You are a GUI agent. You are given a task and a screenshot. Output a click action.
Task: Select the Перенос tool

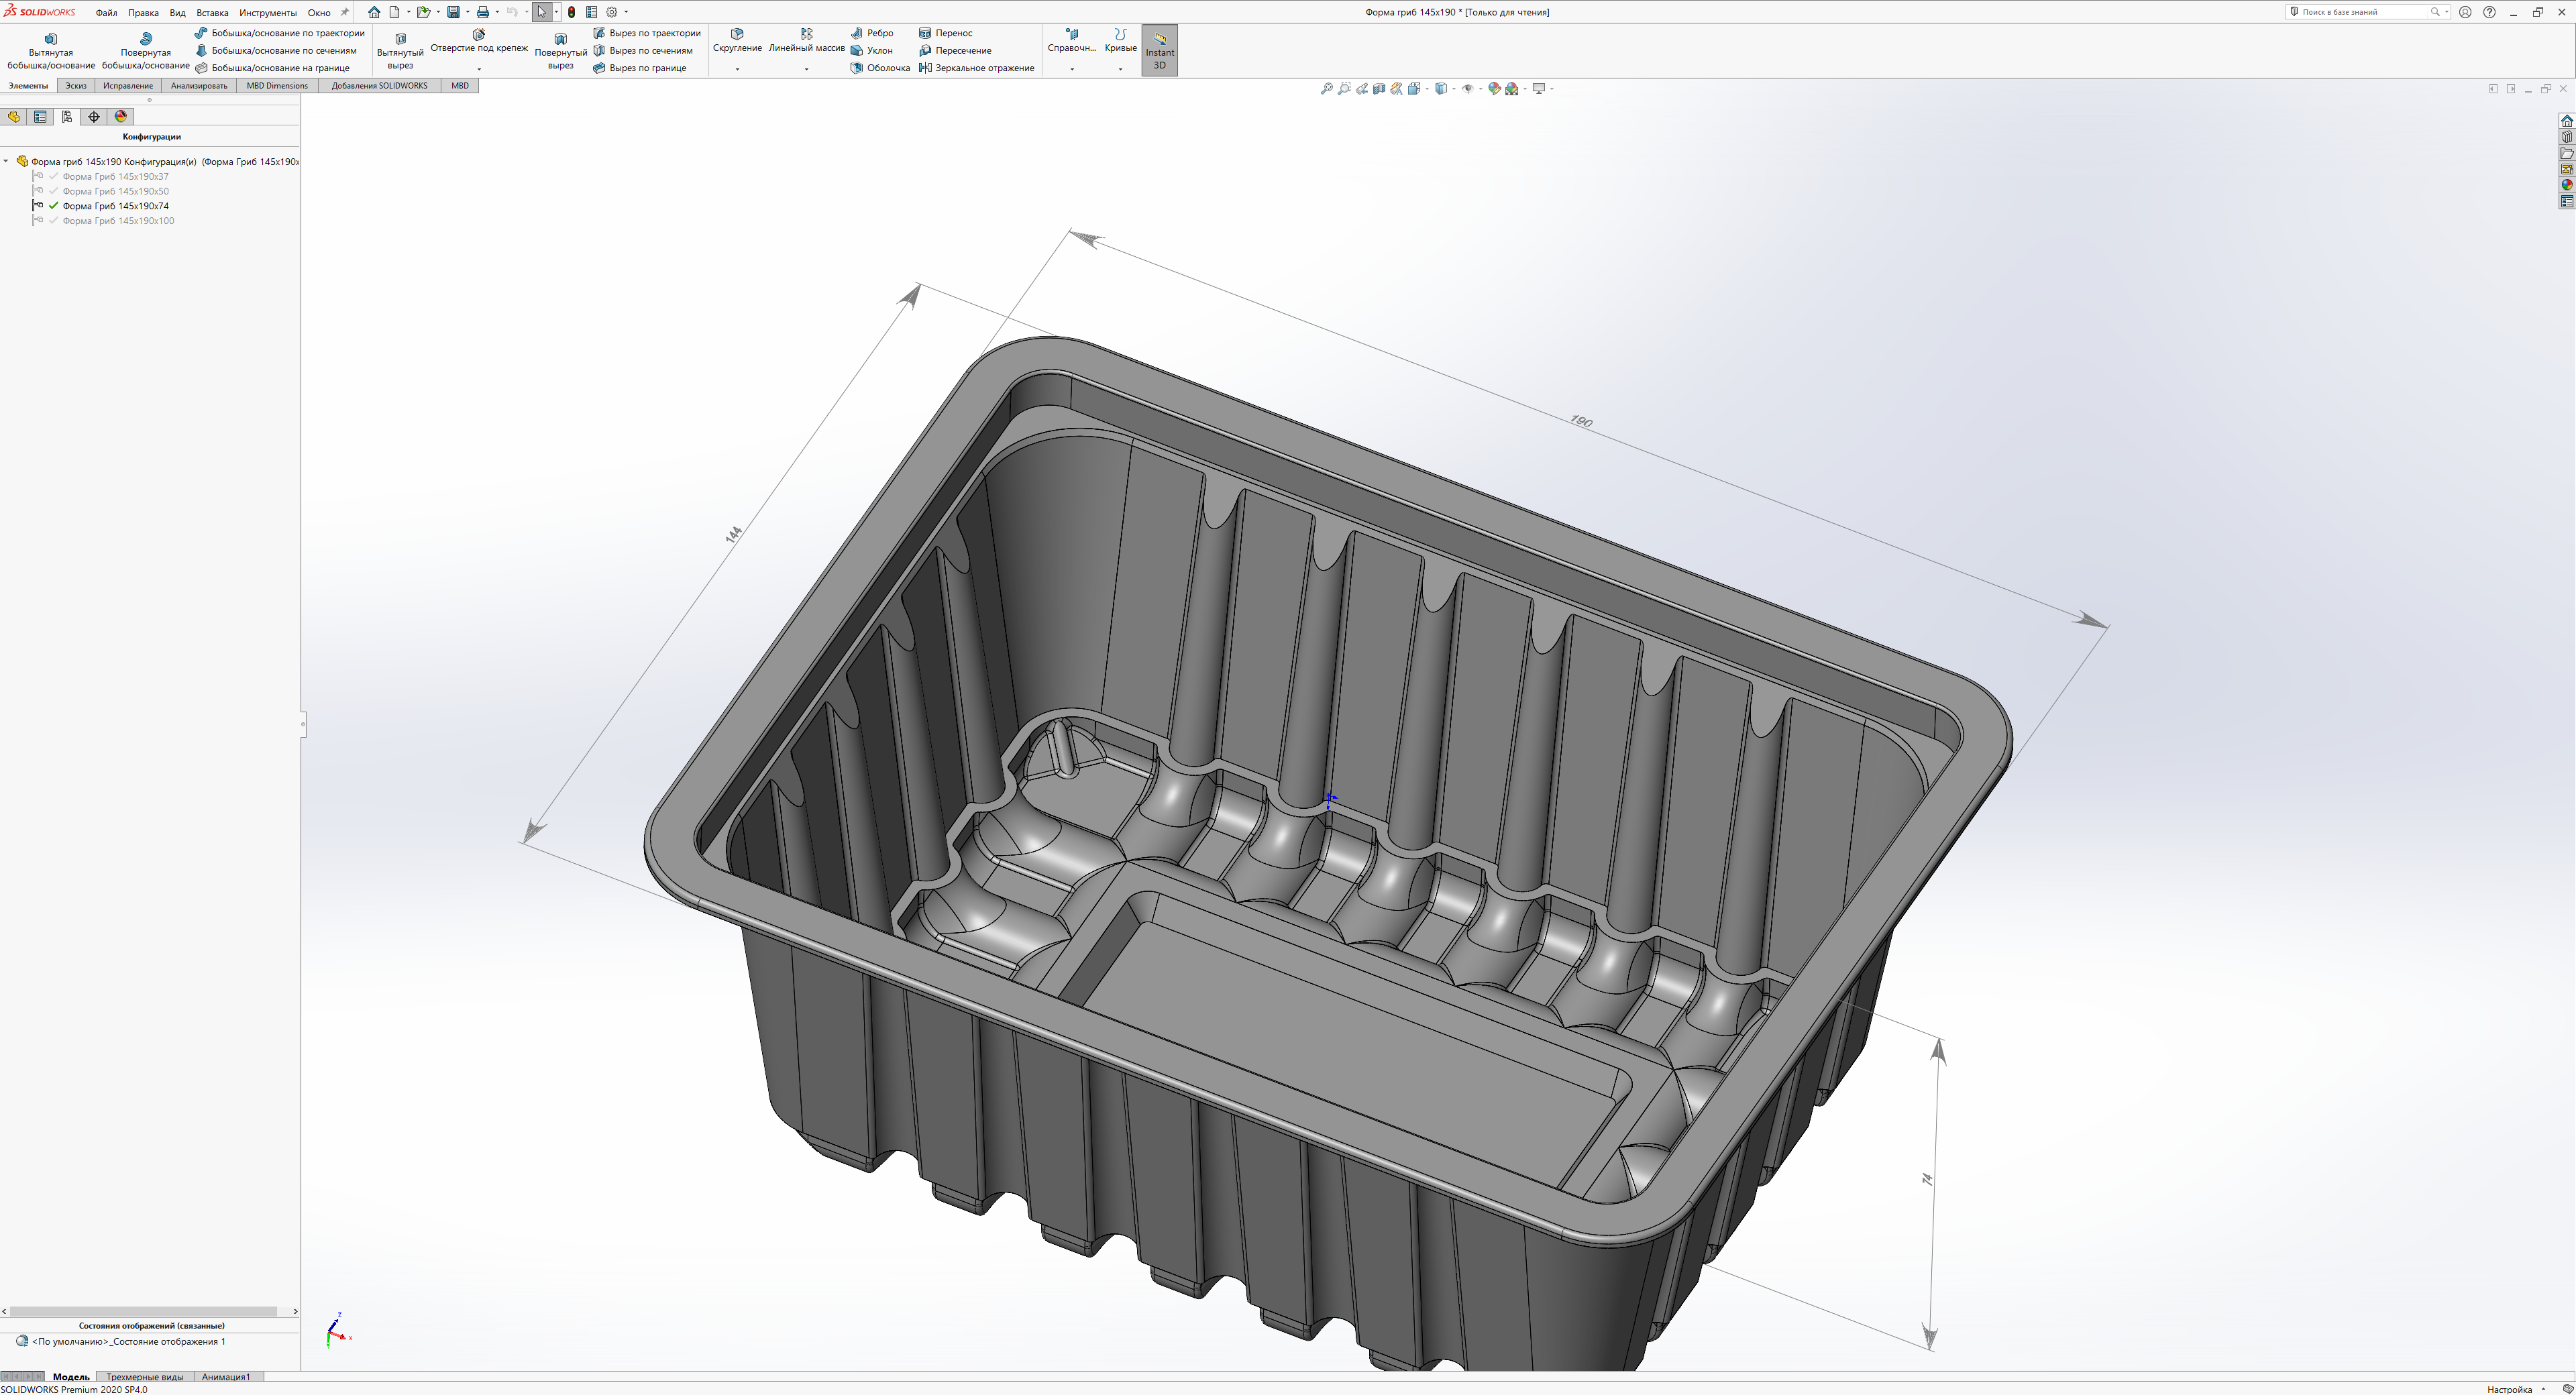[x=945, y=33]
